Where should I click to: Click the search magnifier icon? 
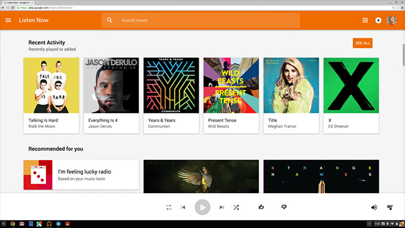(x=109, y=20)
